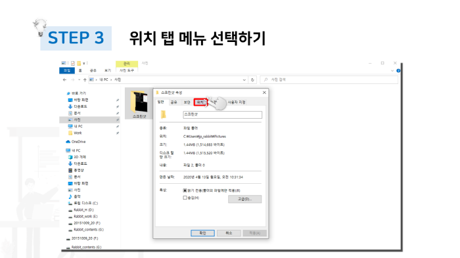Close the 스크린샷 속성 dialog
Image resolution: width=460 pixels, height=258 pixels.
pyautogui.click(x=264, y=93)
